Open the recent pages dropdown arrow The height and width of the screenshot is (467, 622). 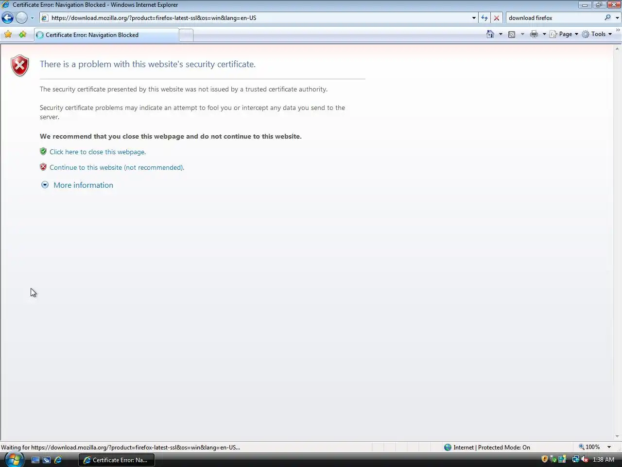point(32,18)
